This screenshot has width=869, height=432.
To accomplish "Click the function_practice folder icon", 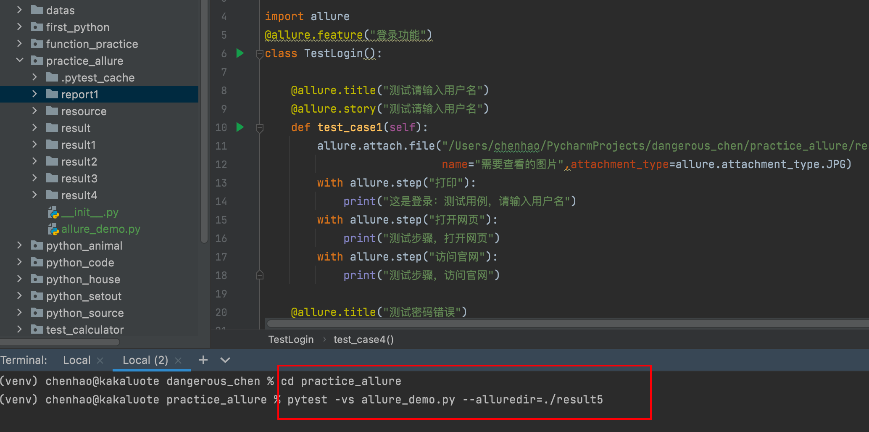I will coord(37,44).
